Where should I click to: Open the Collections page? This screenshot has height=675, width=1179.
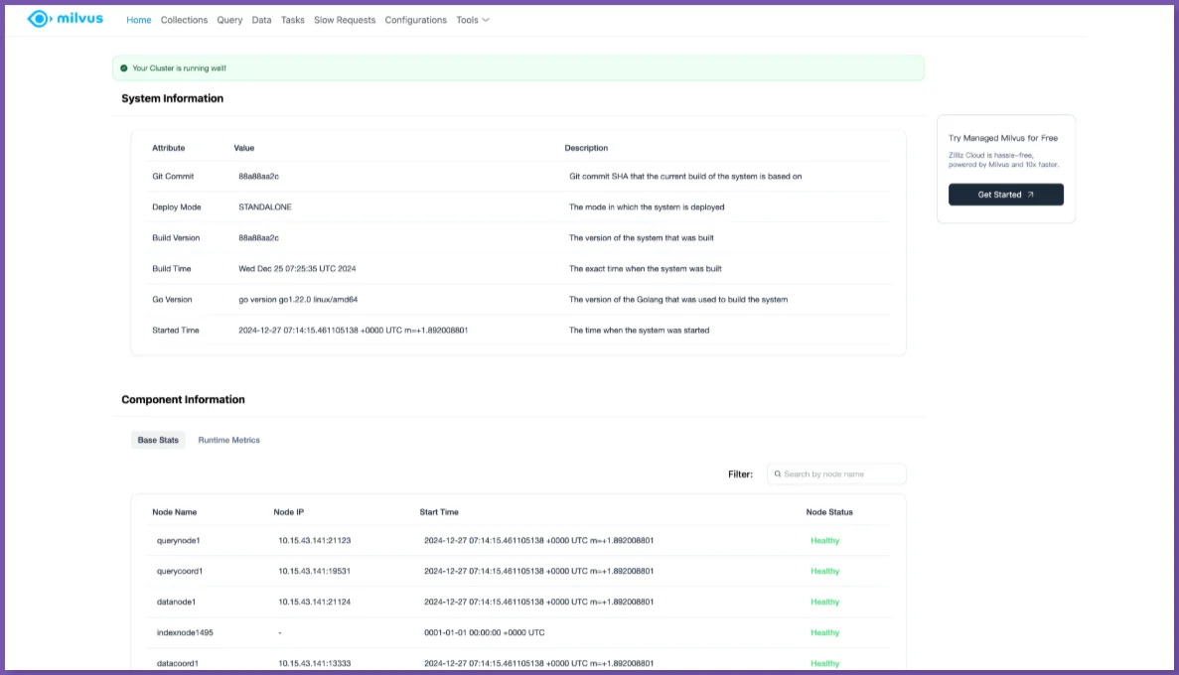(184, 20)
